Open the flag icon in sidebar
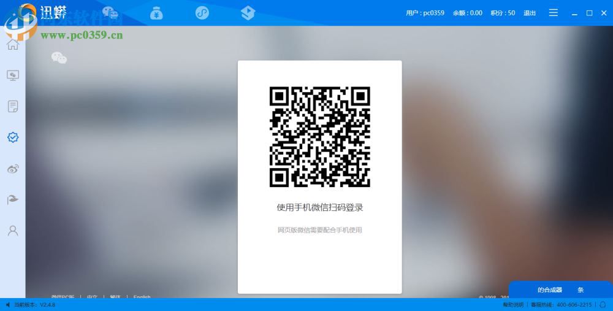Screen dimensions: 613x311 [12, 199]
